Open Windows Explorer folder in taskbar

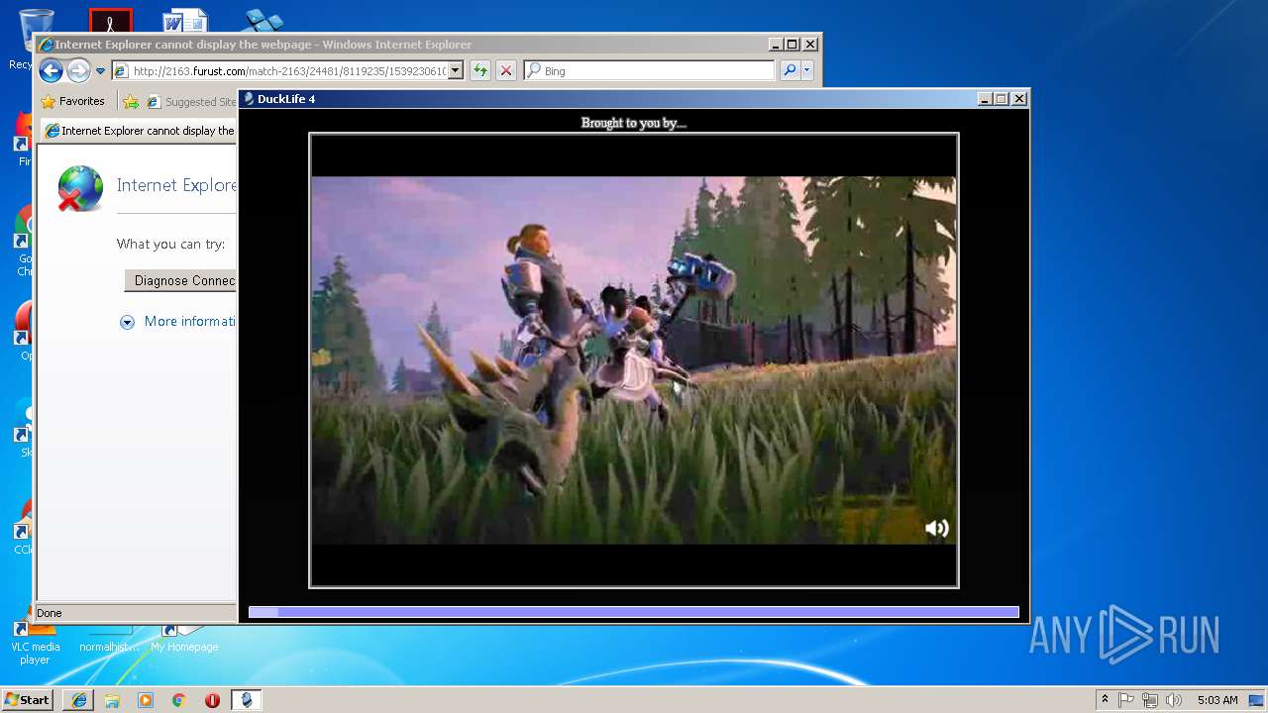112,700
